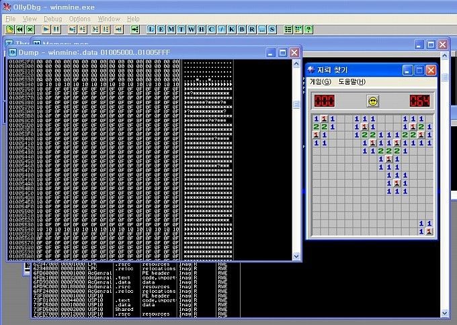Select dump row address 01005340

[x=22, y=85]
